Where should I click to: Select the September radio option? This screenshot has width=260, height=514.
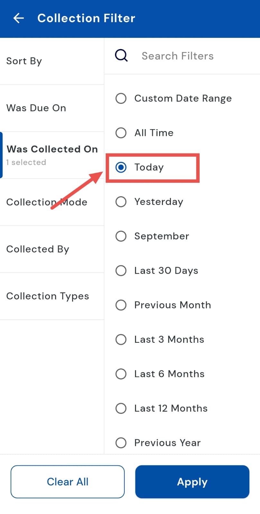(x=121, y=236)
